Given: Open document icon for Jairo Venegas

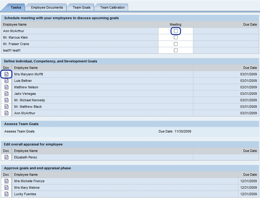Looking at the screenshot, I should point(6,94).
